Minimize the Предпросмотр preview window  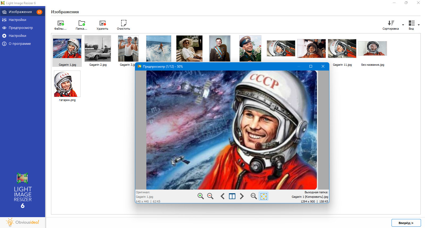tap(299, 66)
